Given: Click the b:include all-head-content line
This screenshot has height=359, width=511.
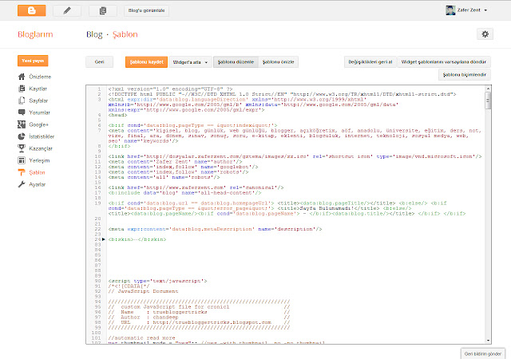Looking at the screenshot, I should coord(184,193).
